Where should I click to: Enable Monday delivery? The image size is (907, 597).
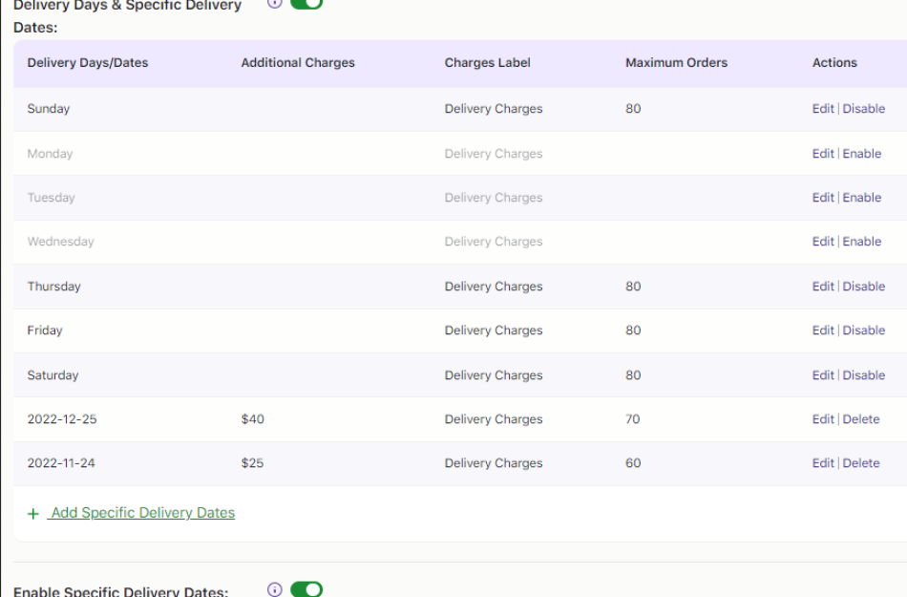(861, 153)
